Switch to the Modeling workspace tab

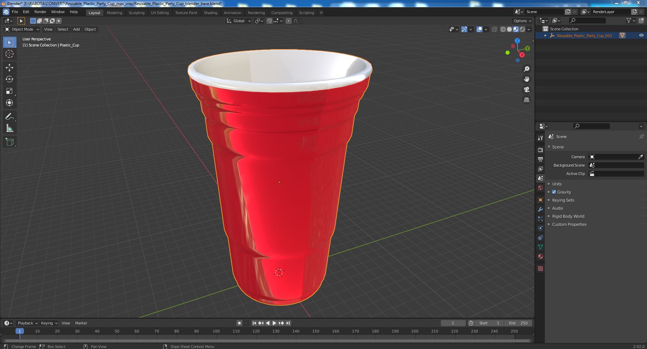[114, 12]
